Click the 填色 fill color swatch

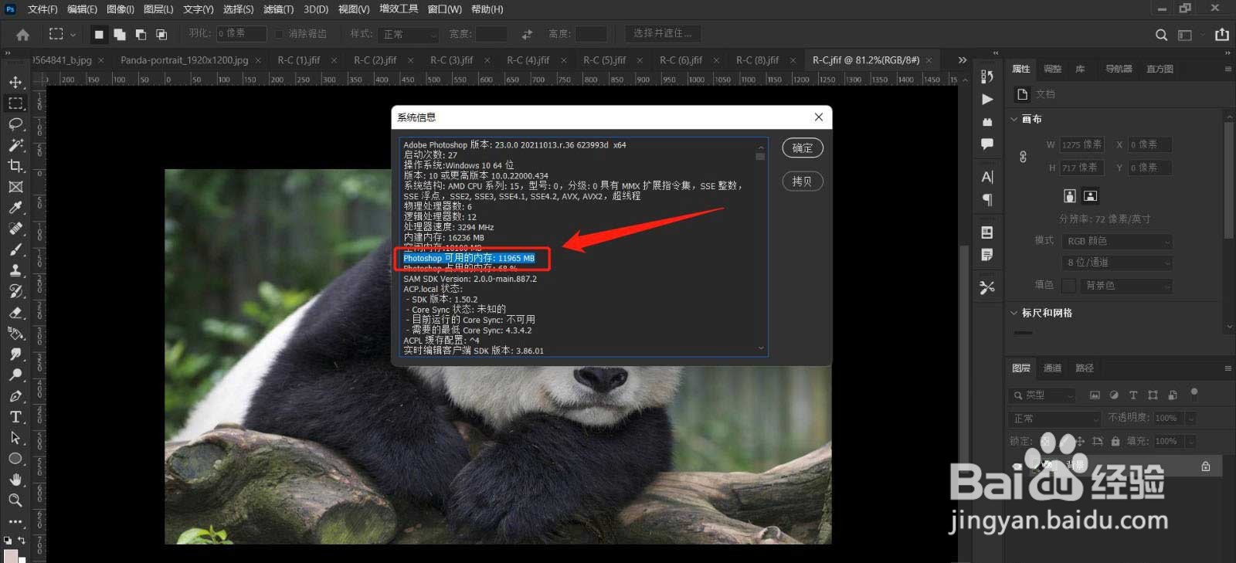click(1068, 286)
